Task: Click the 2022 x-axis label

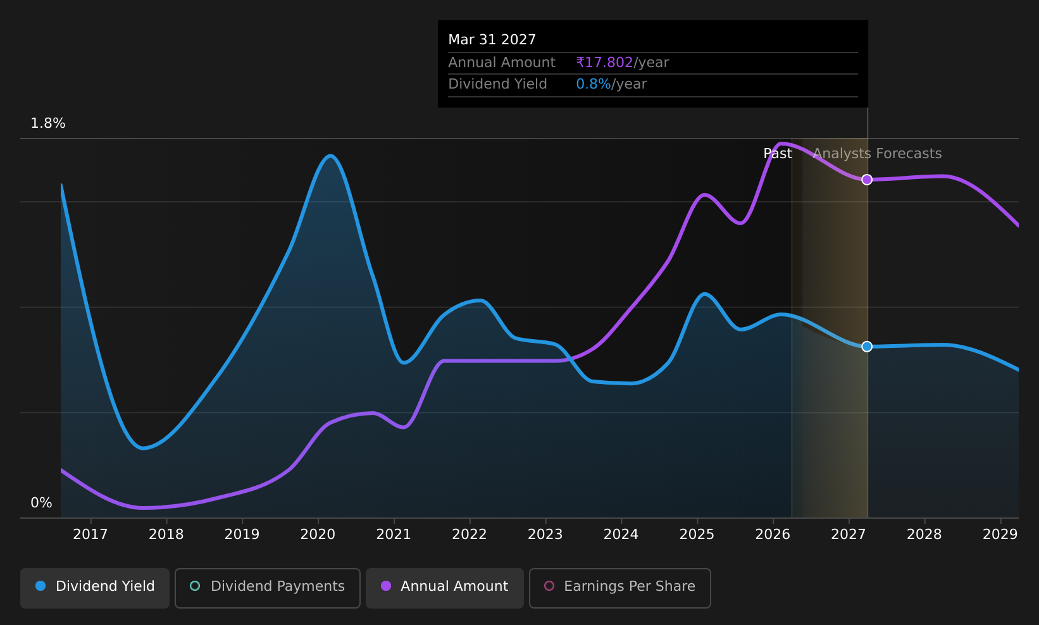Action: coord(470,535)
